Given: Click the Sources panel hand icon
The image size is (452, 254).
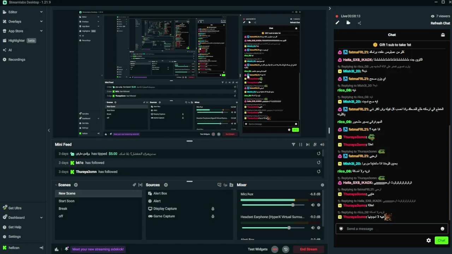Looking at the screenshot, I should tap(225, 185).
